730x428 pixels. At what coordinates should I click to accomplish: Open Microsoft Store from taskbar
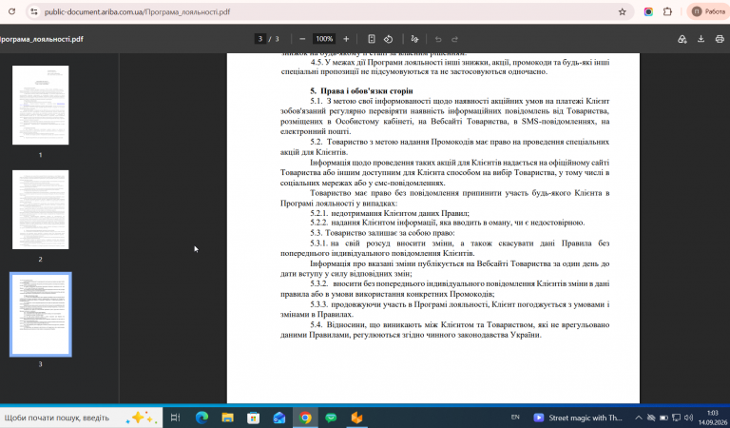[x=253, y=418]
